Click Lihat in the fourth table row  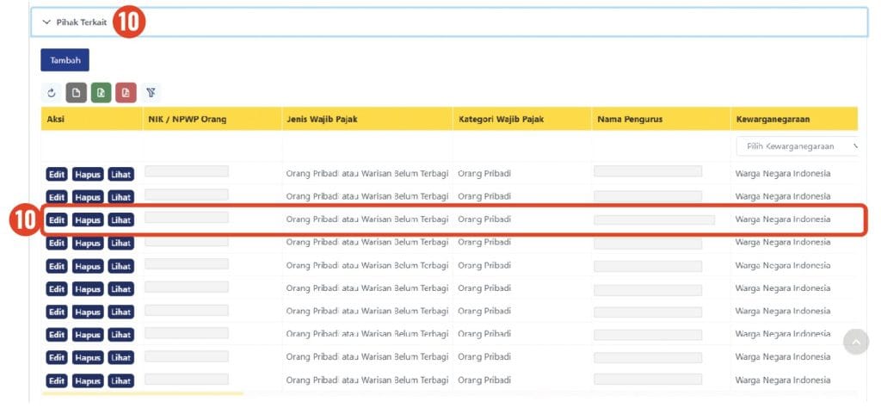tap(120, 243)
